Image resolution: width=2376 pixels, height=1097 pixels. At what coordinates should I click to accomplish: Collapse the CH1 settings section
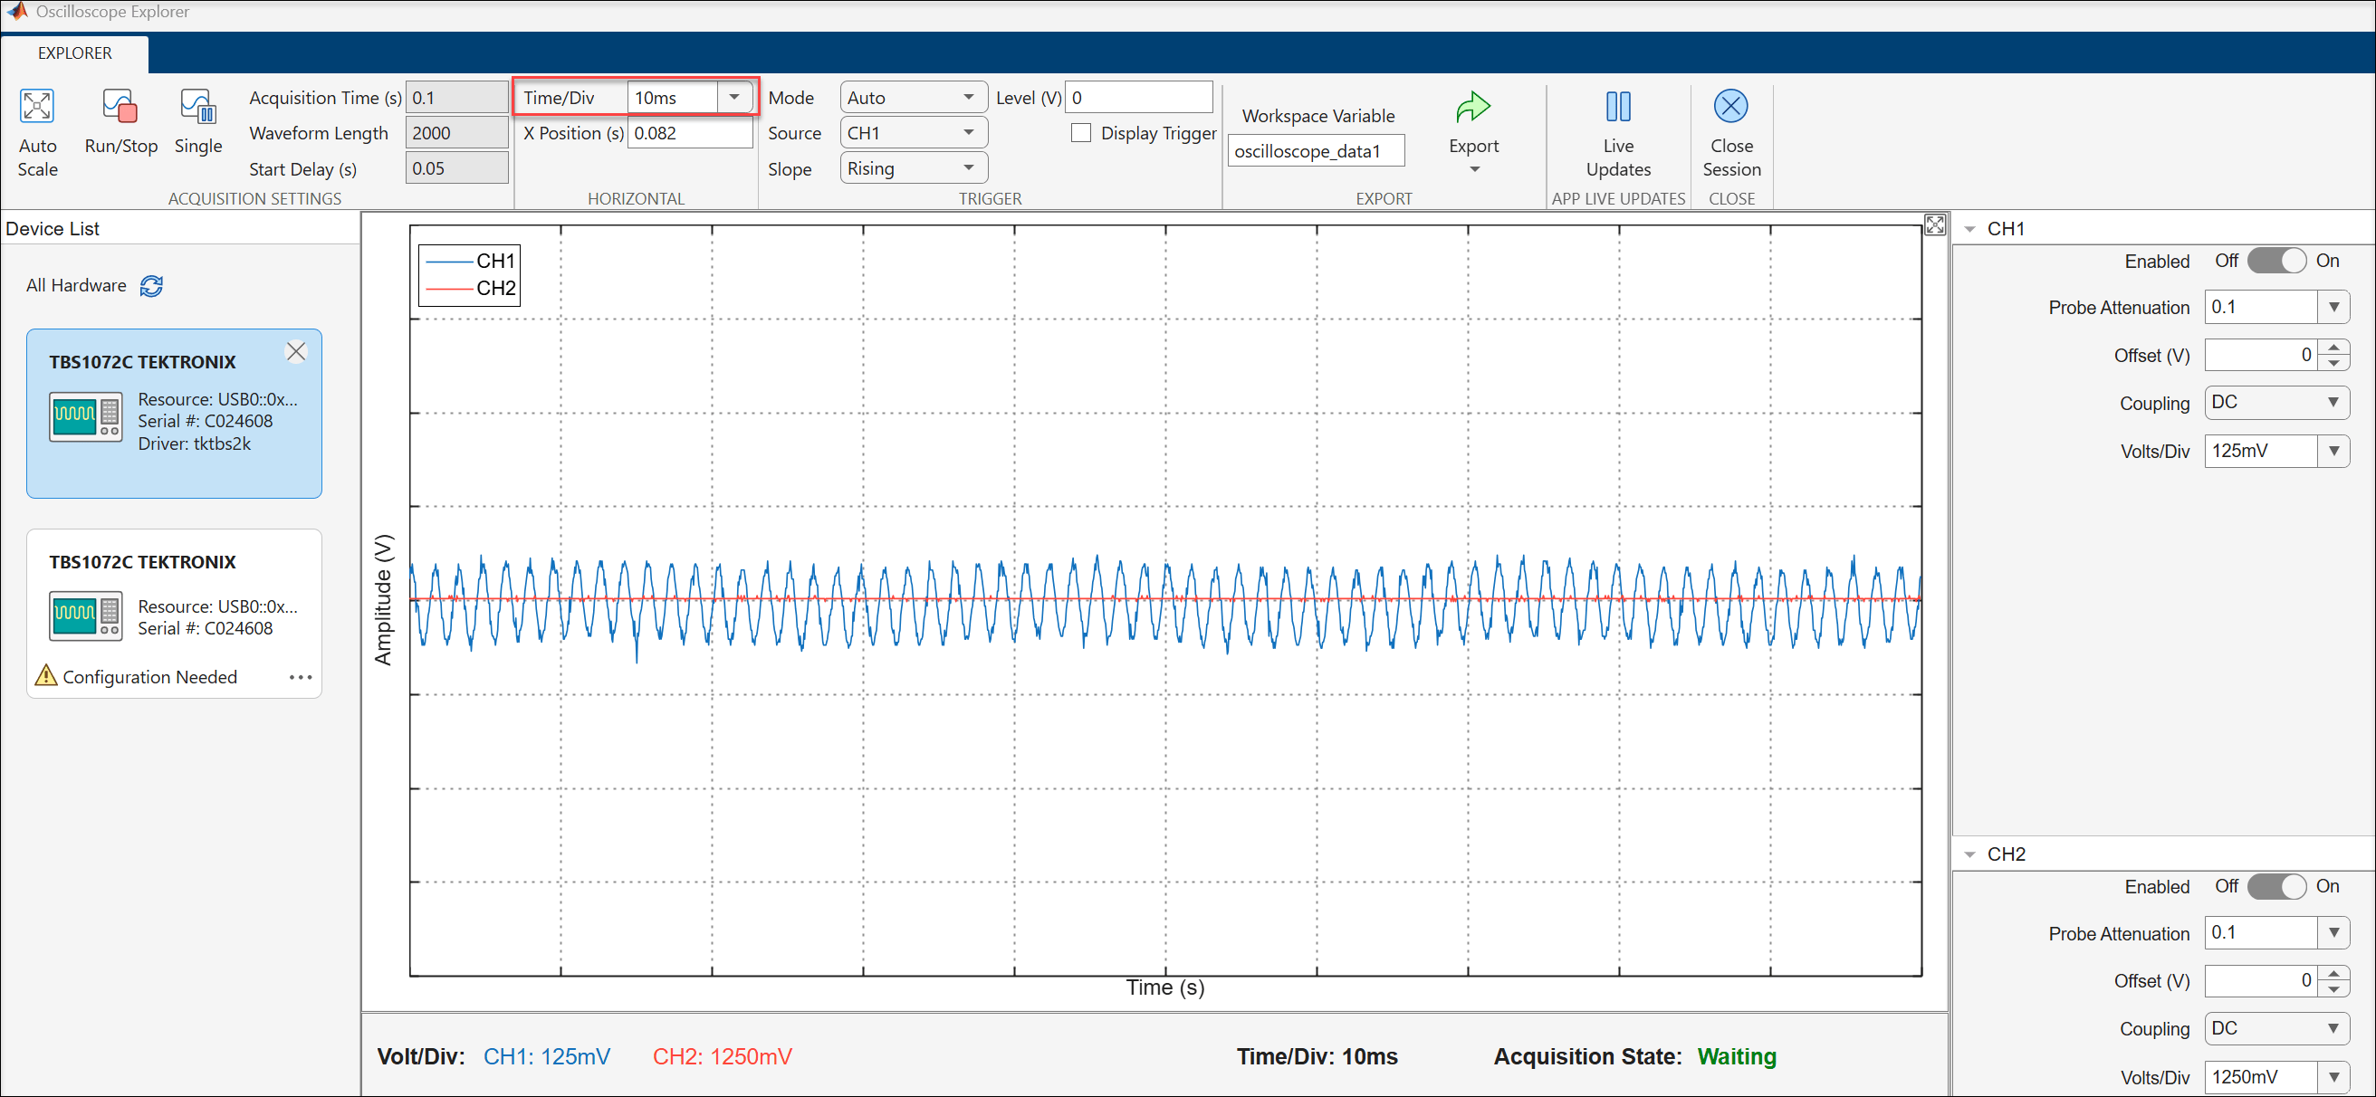point(1970,229)
